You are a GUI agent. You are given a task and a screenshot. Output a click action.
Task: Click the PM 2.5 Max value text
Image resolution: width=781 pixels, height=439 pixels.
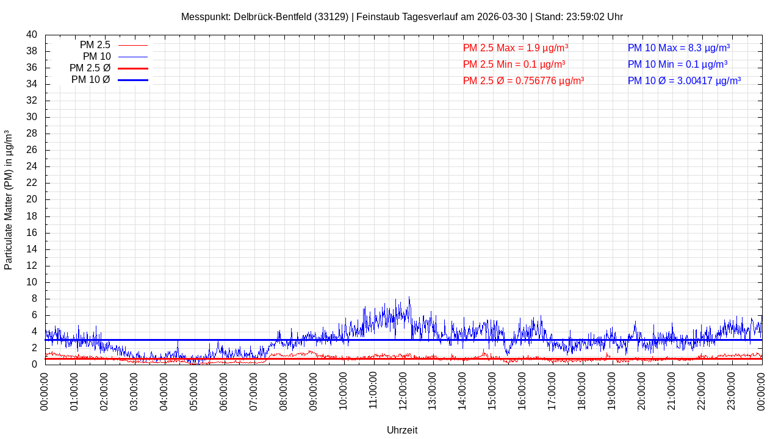(516, 48)
